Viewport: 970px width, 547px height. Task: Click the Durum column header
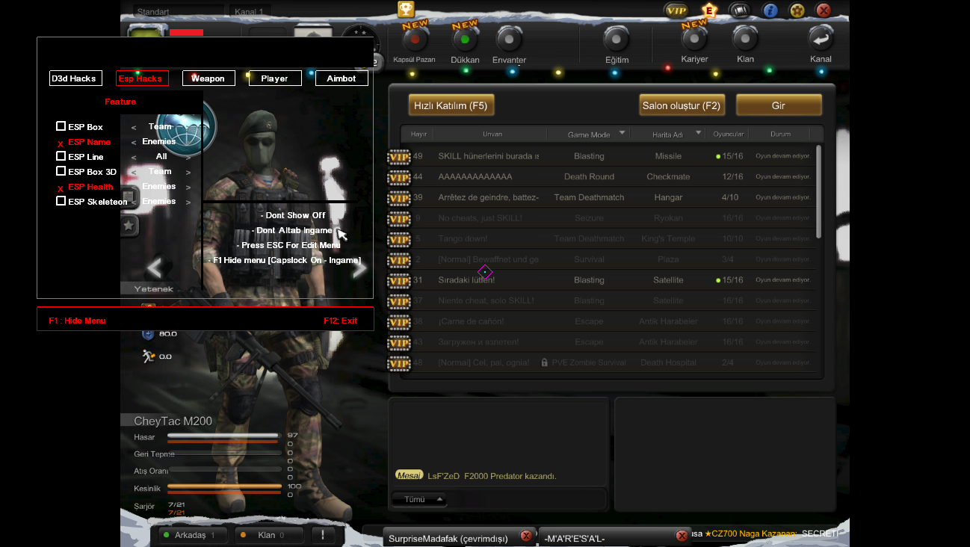point(781,135)
